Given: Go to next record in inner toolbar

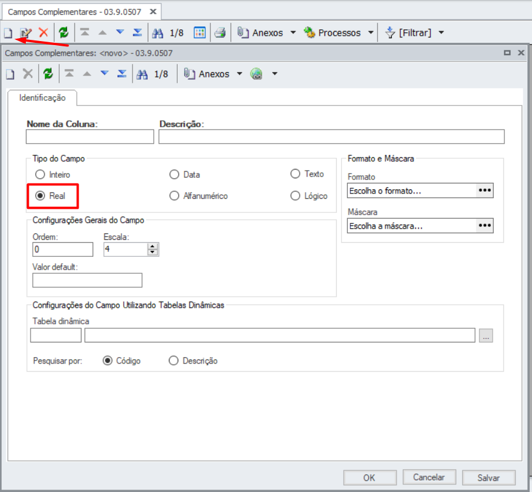Looking at the screenshot, I should 104,73.
